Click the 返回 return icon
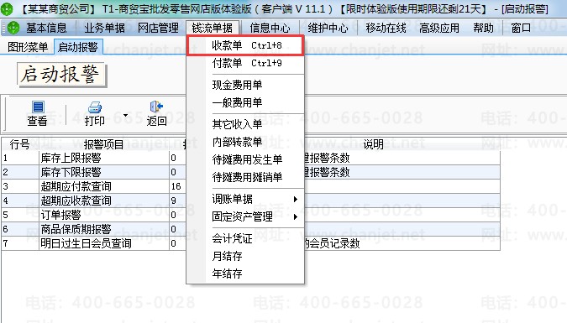 [x=156, y=107]
